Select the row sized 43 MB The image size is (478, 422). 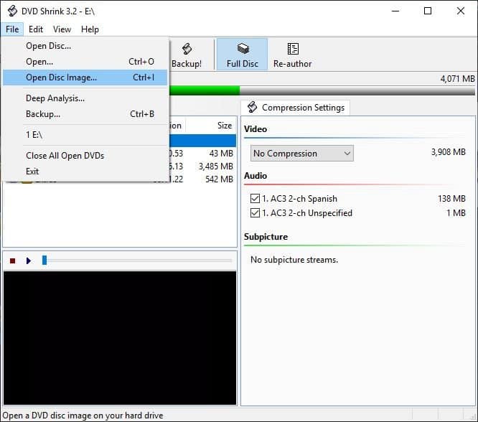point(202,154)
